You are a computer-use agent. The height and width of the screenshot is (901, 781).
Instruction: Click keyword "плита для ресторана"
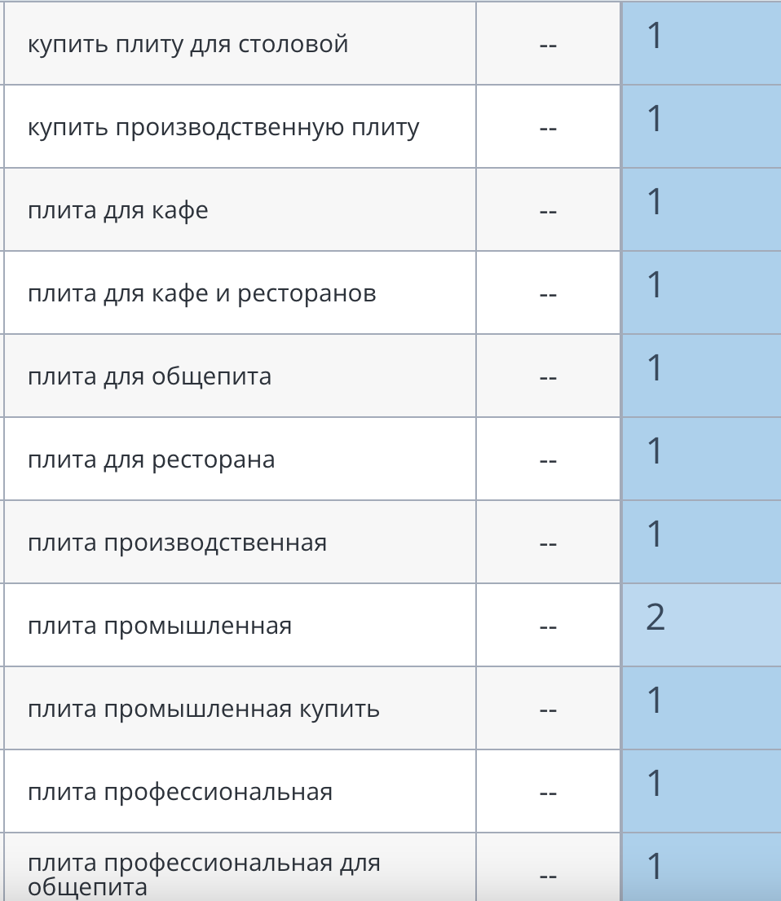point(152,459)
